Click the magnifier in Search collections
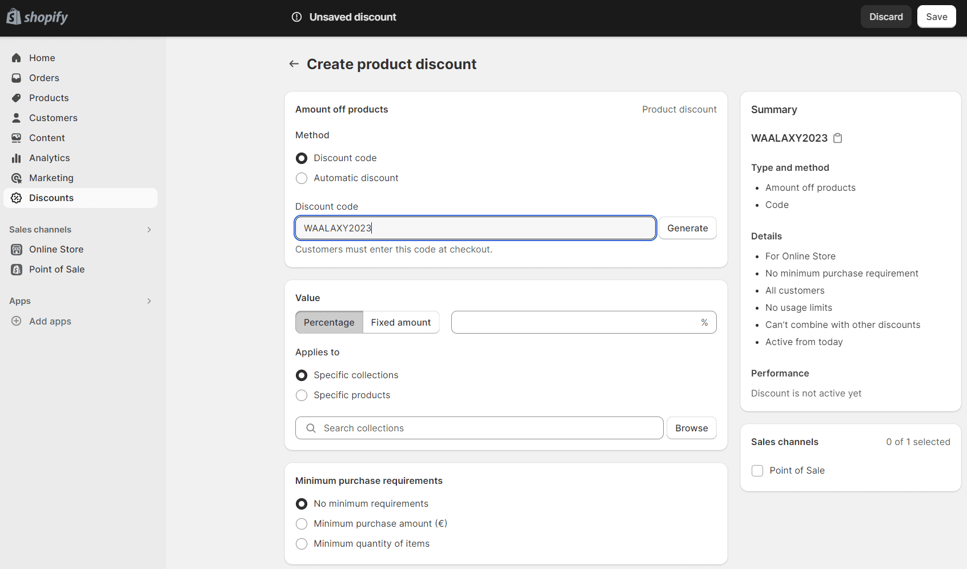Image resolution: width=967 pixels, height=569 pixels. [x=311, y=428]
